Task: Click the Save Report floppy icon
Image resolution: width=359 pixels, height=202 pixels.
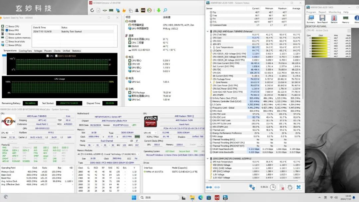Action: click(322, 18)
